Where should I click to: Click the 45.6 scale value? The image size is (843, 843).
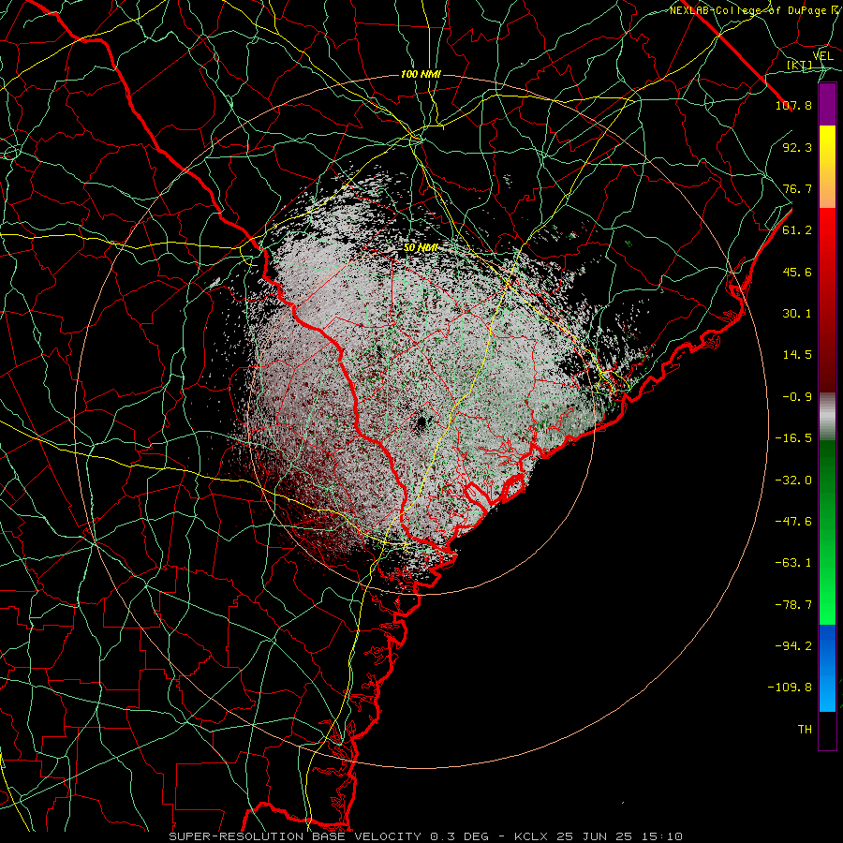point(797,272)
